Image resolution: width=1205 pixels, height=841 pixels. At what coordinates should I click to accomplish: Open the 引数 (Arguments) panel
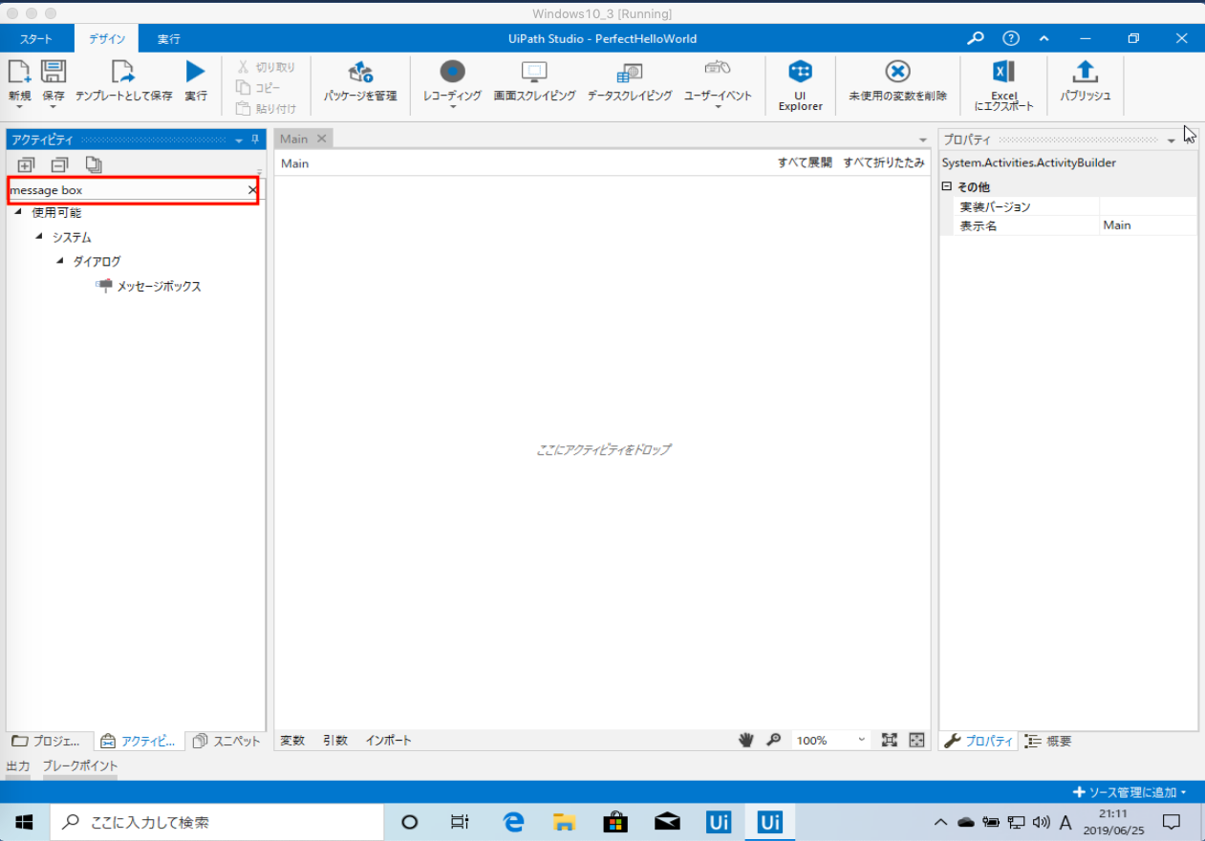pos(335,741)
